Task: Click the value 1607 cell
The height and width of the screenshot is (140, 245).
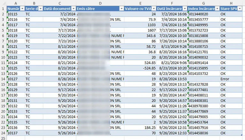Action: 140,30
